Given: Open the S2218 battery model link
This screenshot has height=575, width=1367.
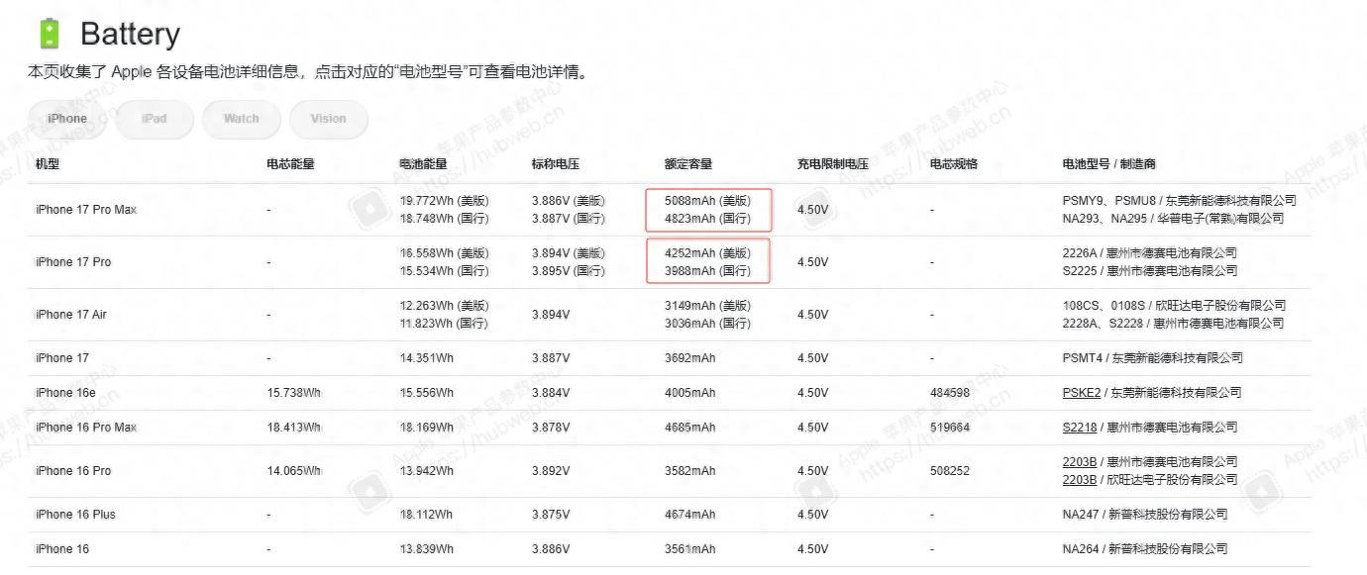Looking at the screenshot, I should [x=1080, y=428].
